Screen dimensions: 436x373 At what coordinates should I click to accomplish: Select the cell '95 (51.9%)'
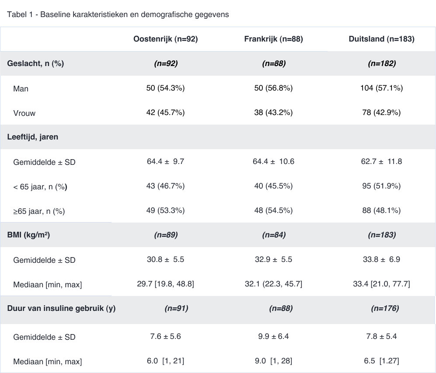point(381,186)
